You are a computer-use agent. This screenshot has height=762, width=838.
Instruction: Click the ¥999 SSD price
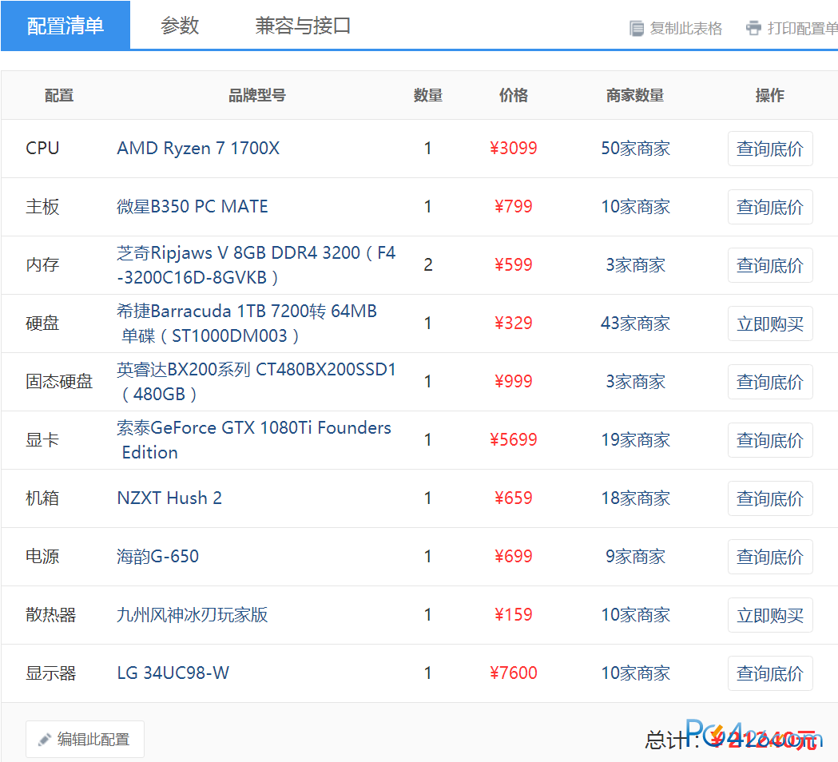[x=514, y=381]
